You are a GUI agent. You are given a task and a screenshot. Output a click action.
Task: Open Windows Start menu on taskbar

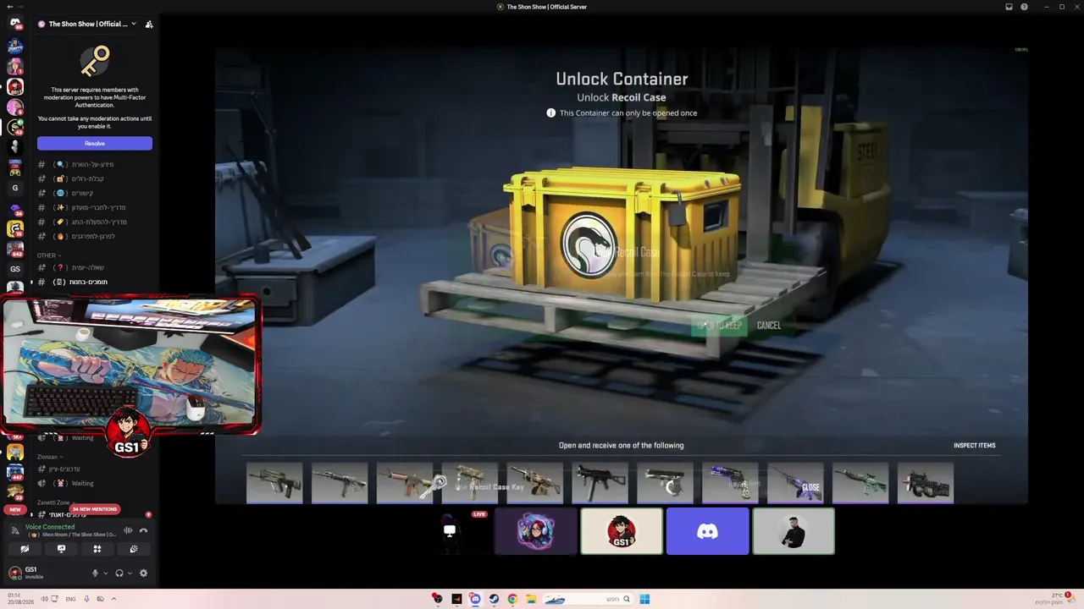644,599
